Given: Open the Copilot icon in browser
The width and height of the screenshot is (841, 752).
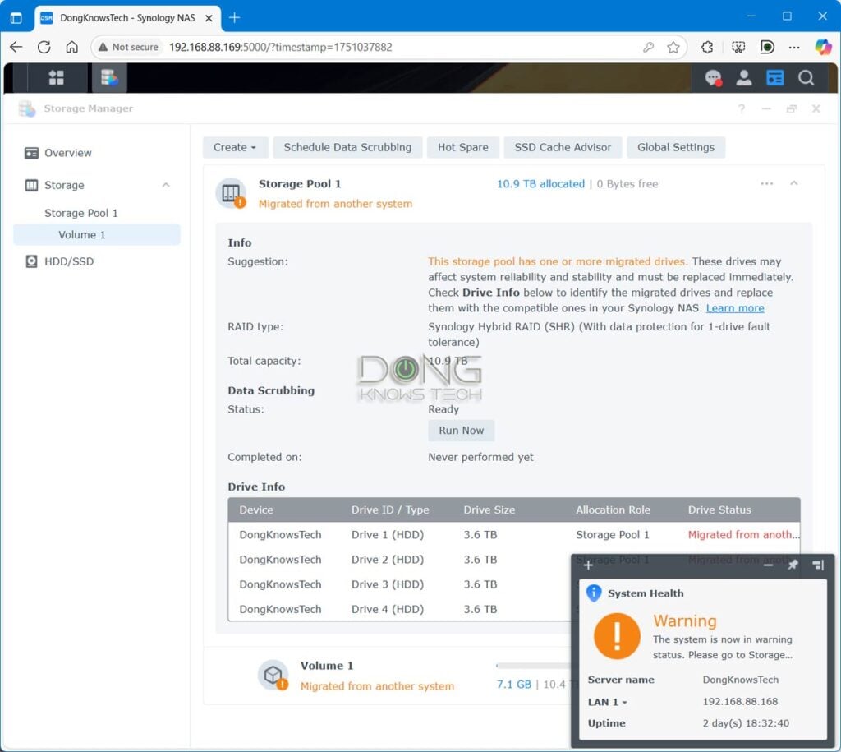Looking at the screenshot, I should click(x=823, y=47).
